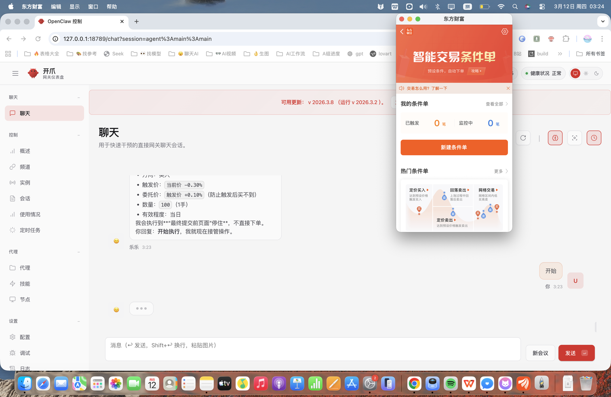
Task: Click the message input field
Action: [x=312, y=349]
